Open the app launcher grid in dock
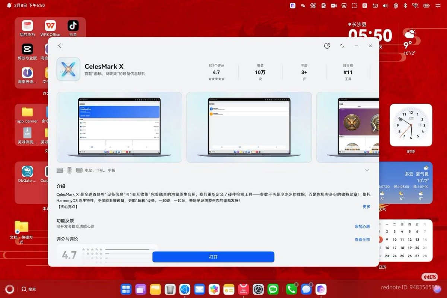The width and height of the screenshot is (447, 298). pyautogui.click(x=126, y=289)
